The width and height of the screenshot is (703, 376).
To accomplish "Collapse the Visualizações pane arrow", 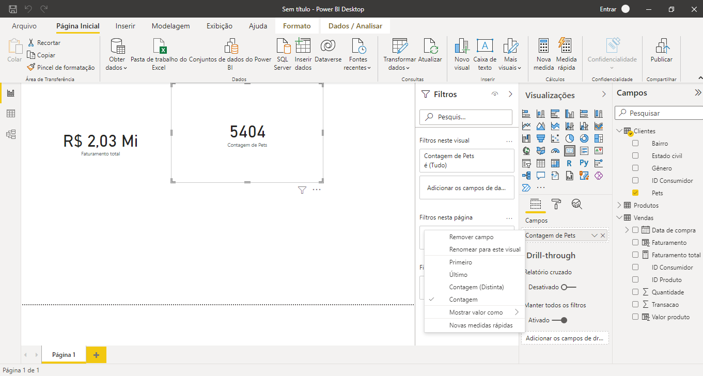I will [604, 95].
